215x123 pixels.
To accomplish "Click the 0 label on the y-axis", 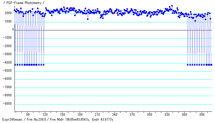I will 13,30.
